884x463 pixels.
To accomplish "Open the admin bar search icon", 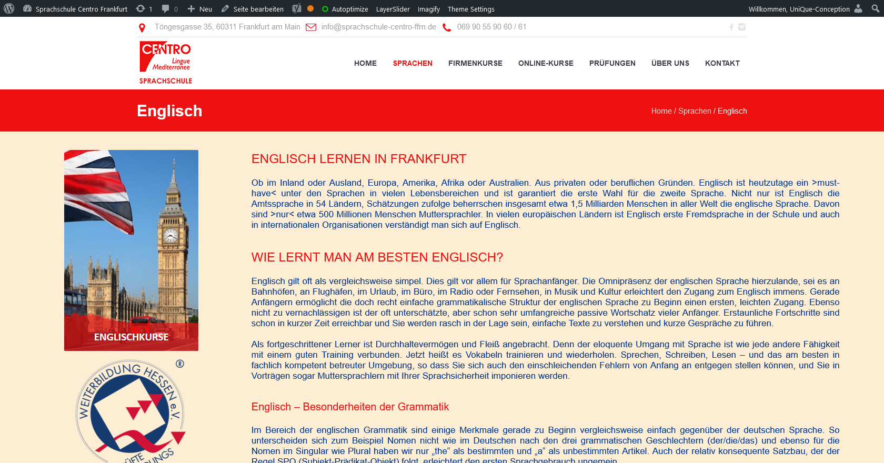I will (x=875, y=9).
